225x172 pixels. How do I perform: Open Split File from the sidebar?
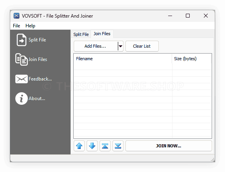click(31, 40)
